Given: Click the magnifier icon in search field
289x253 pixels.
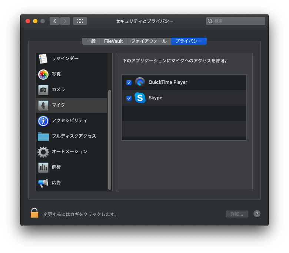Looking at the screenshot, I should pos(210,21).
